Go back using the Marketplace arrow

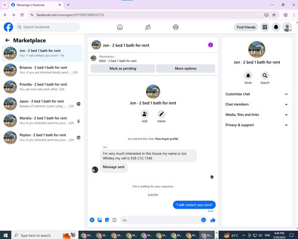(7, 41)
